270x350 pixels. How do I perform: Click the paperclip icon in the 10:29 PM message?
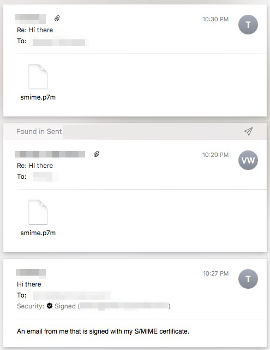[96, 154]
